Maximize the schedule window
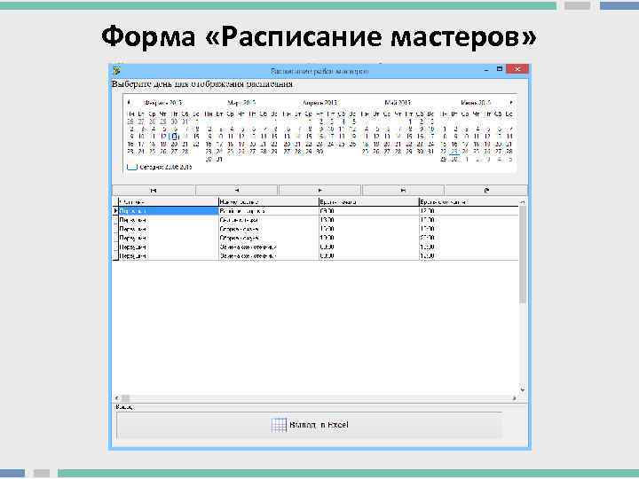Viewport: 639px width, 479px height. pyautogui.click(x=499, y=69)
